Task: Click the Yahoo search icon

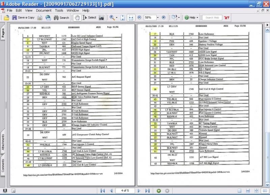Action: tap(227, 18)
